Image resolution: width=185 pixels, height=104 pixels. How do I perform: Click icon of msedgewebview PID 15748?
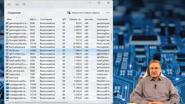[7, 98]
